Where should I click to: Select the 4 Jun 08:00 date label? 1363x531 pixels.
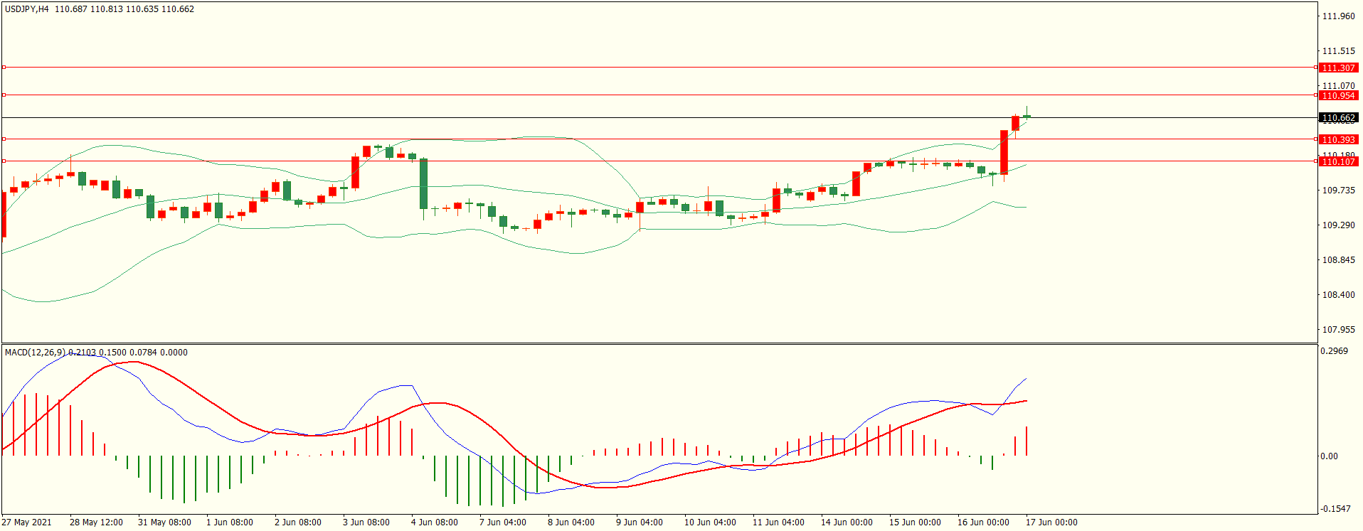coord(434,522)
